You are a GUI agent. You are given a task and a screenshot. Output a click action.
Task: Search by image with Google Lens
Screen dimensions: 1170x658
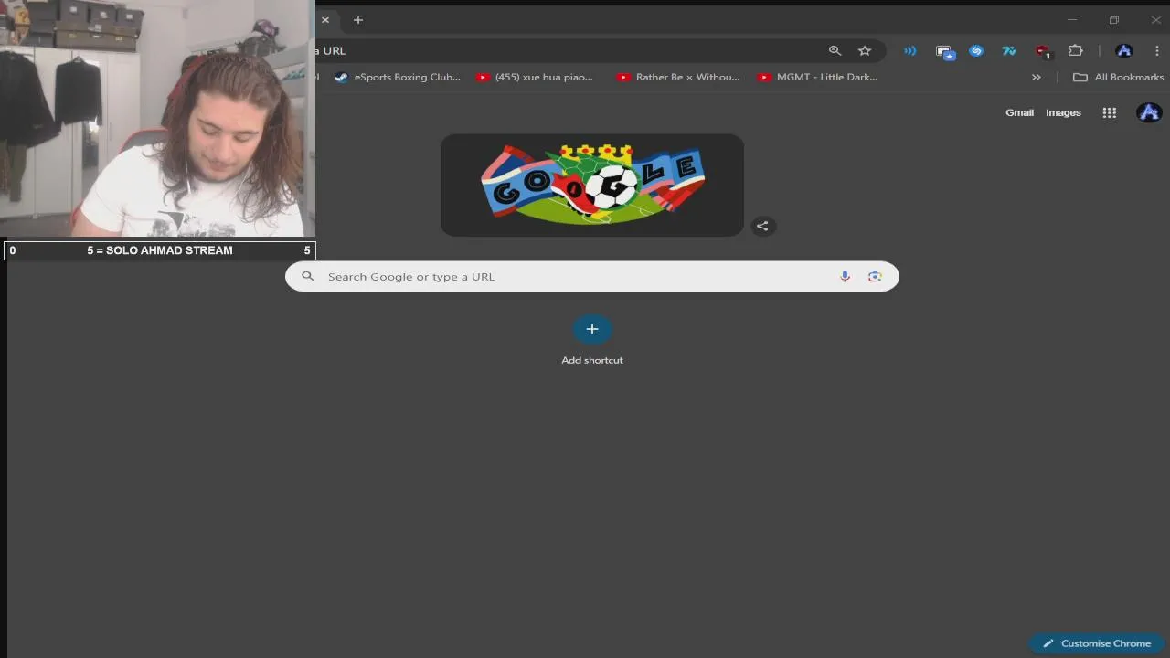875,277
